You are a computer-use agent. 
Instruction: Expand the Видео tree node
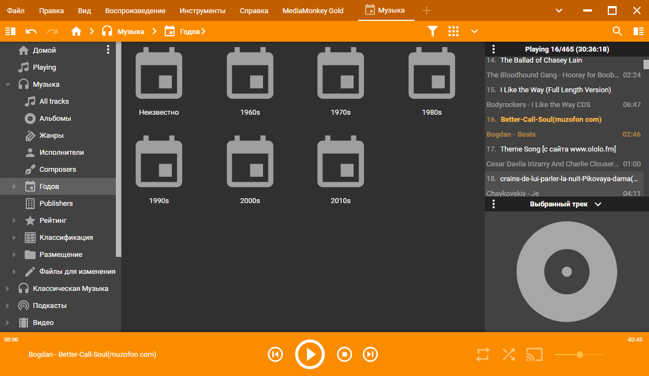[x=8, y=322]
